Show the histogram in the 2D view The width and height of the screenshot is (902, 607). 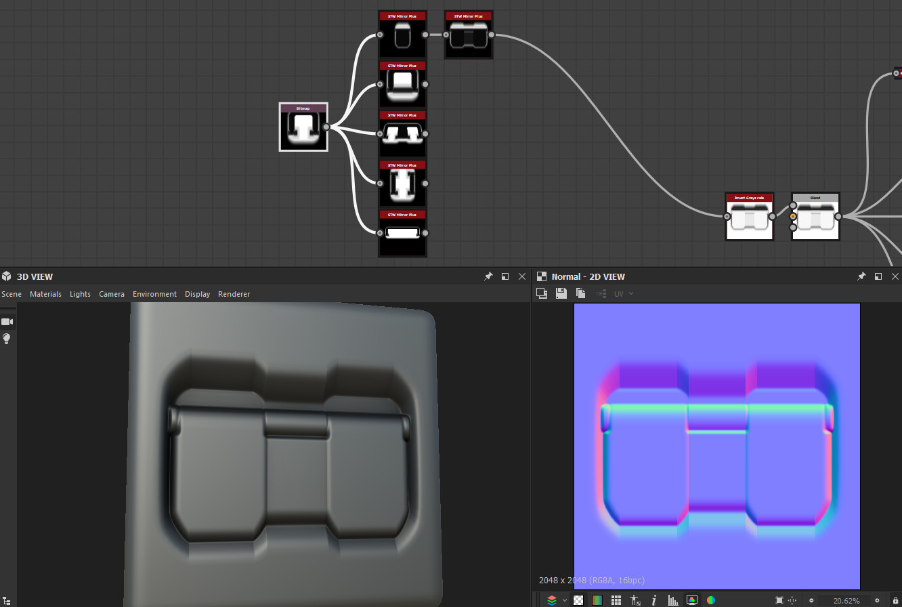click(672, 600)
